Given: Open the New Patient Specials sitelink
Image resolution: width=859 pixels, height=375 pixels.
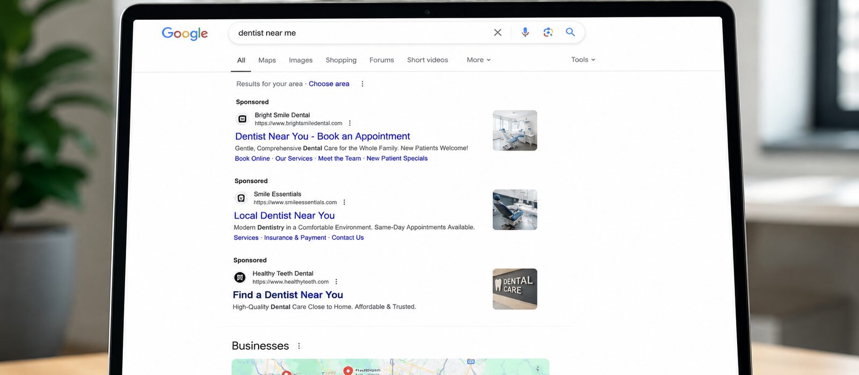Looking at the screenshot, I should [397, 159].
